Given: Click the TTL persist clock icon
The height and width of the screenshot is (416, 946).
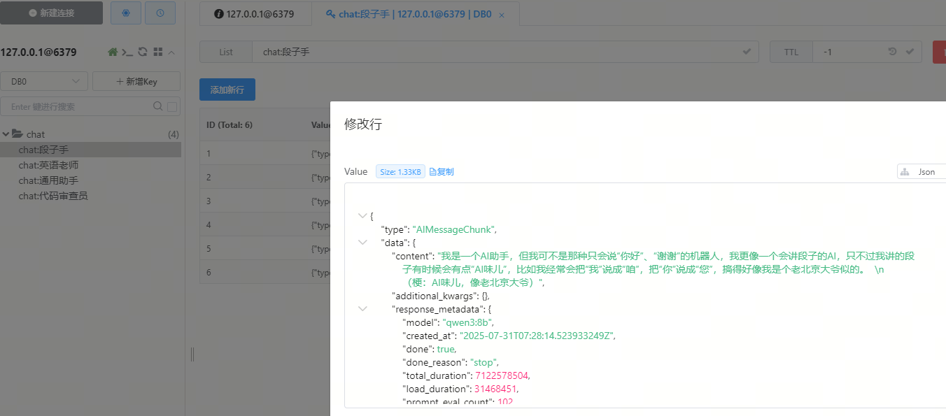Looking at the screenshot, I should [x=893, y=52].
